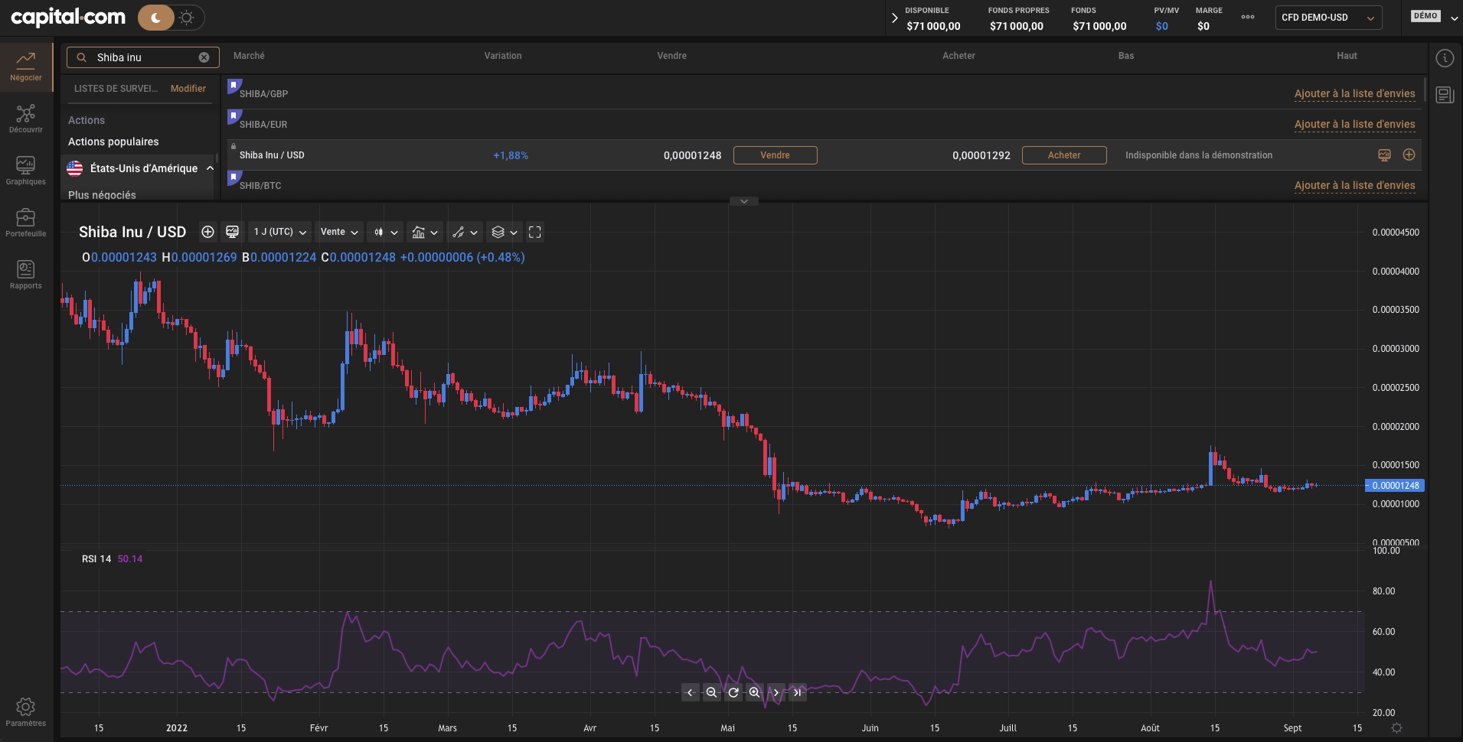
Task: Switch to light mode sun toggle
Action: point(188,18)
